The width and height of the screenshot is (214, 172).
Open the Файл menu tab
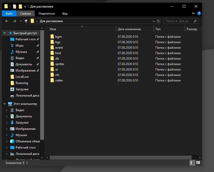[x=9, y=14]
